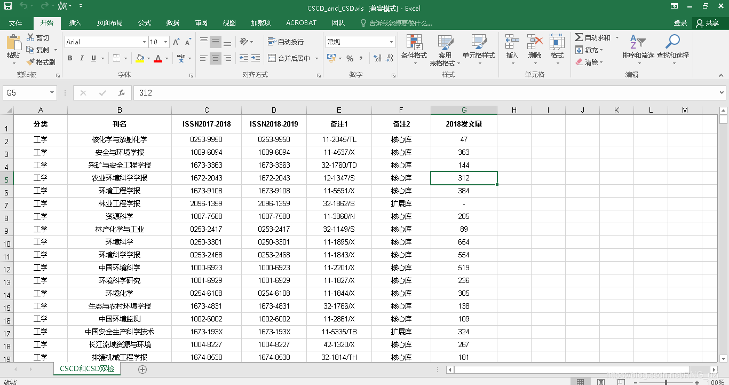Click the Delete cells (删除) icon
Image resolution: width=729 pixels, height=385 pixels.
535,42
